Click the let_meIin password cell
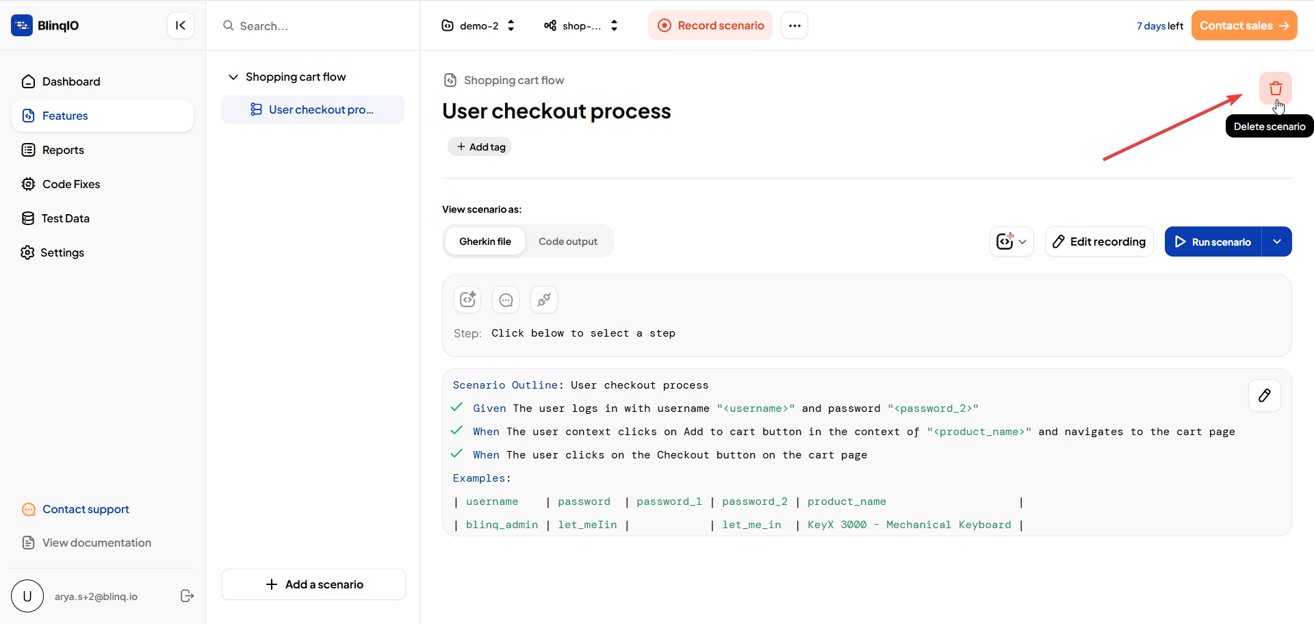Screen dimensions: 1314x624 coord(587,525)
